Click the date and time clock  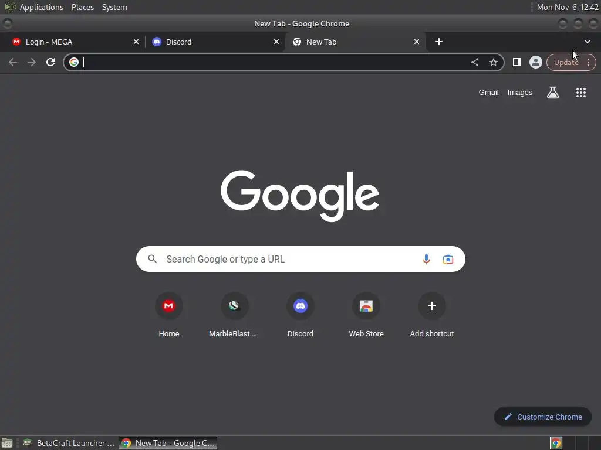coord(568,7)
